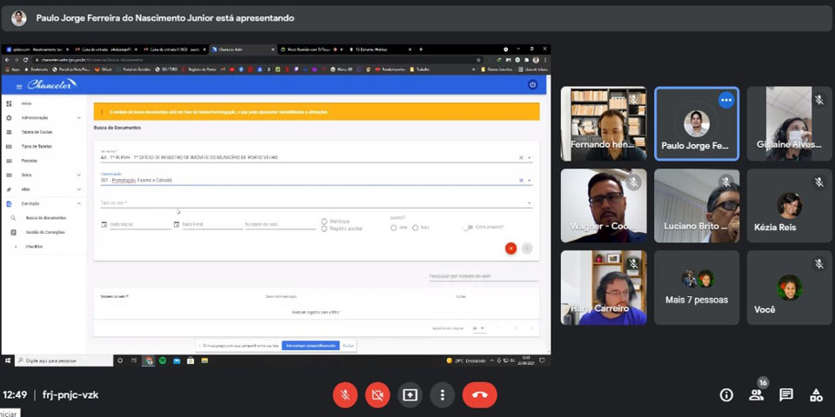835x417 pixels.
Task: Toggle the Com anexos switch
Action: 468,228
